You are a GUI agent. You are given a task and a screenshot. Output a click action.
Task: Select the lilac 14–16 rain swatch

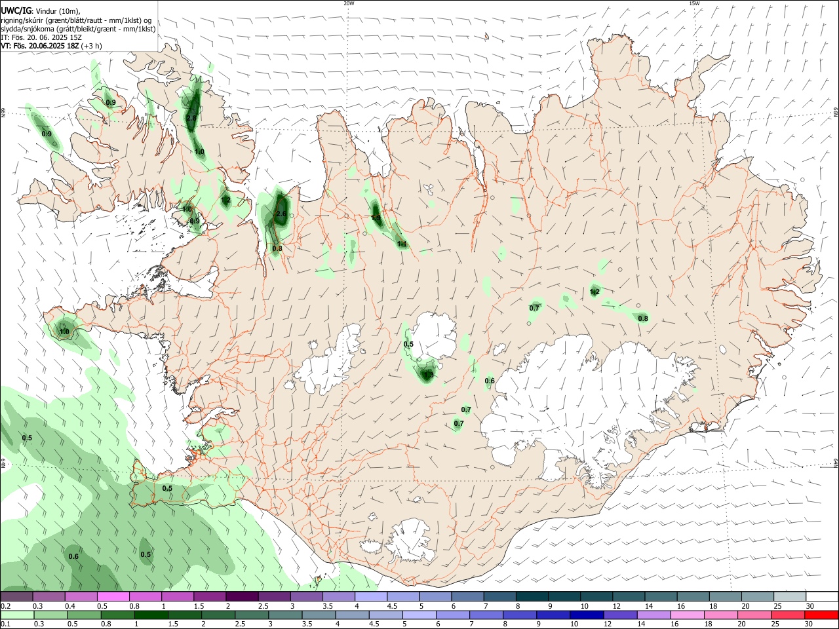pyautogui.click(x=654, y=615)
